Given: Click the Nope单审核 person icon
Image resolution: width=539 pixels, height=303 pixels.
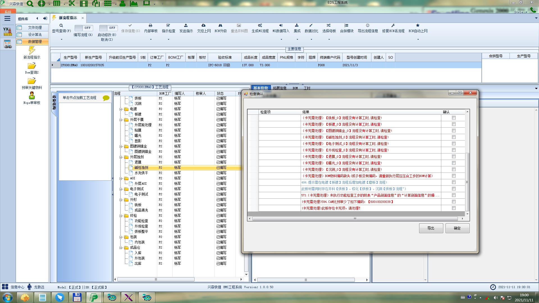Looking at the screenshot, I should pos(32,96).
